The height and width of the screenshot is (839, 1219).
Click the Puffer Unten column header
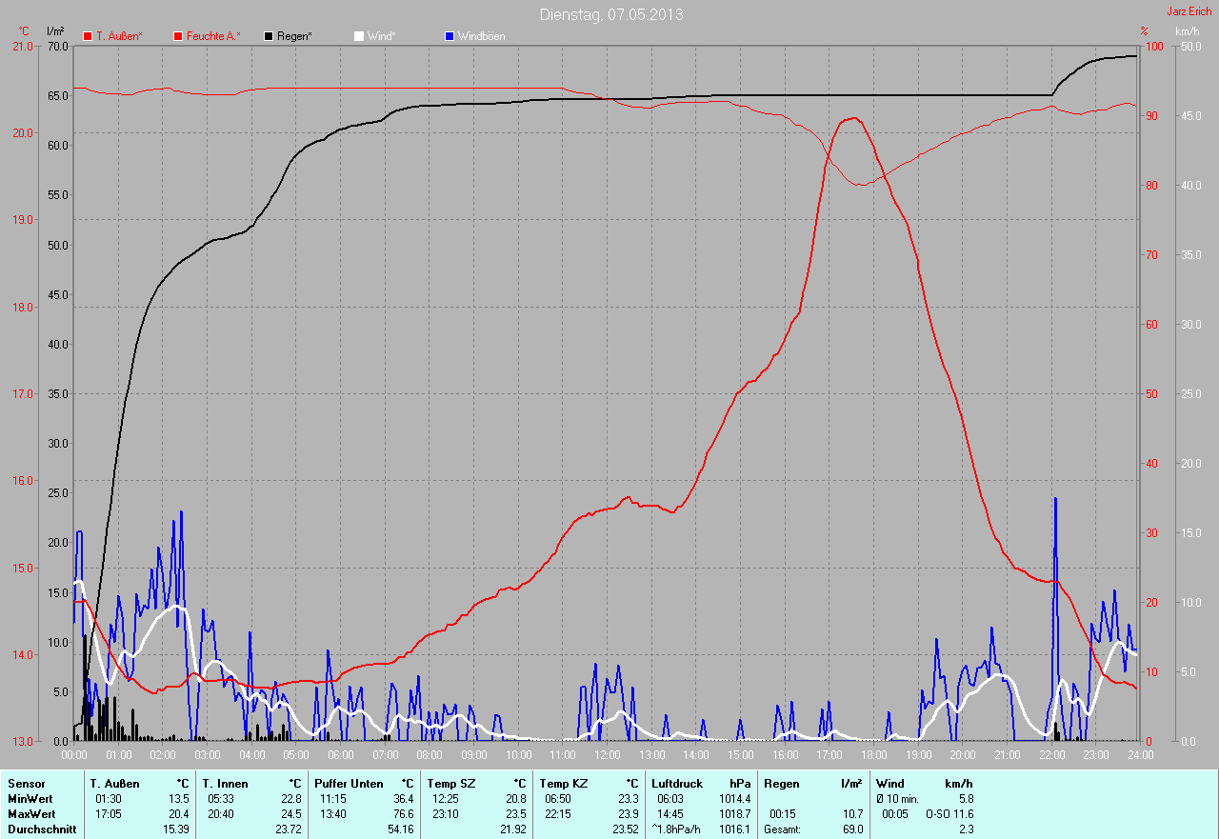point(349,784)
